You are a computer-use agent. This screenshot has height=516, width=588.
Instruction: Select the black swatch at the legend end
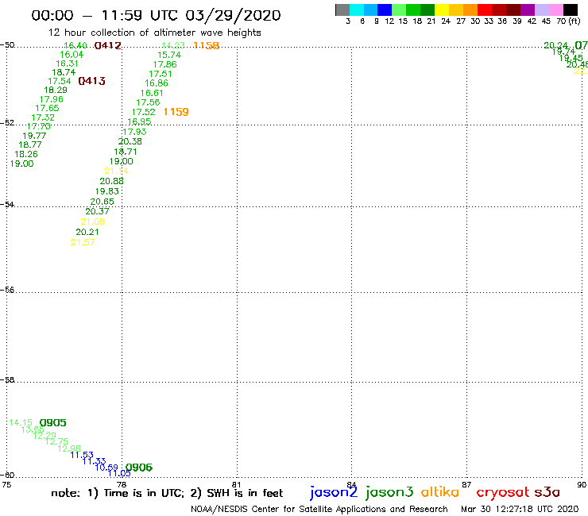(570, 10)
